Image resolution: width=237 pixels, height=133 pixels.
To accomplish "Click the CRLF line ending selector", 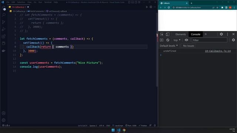I will pos(108,126).
